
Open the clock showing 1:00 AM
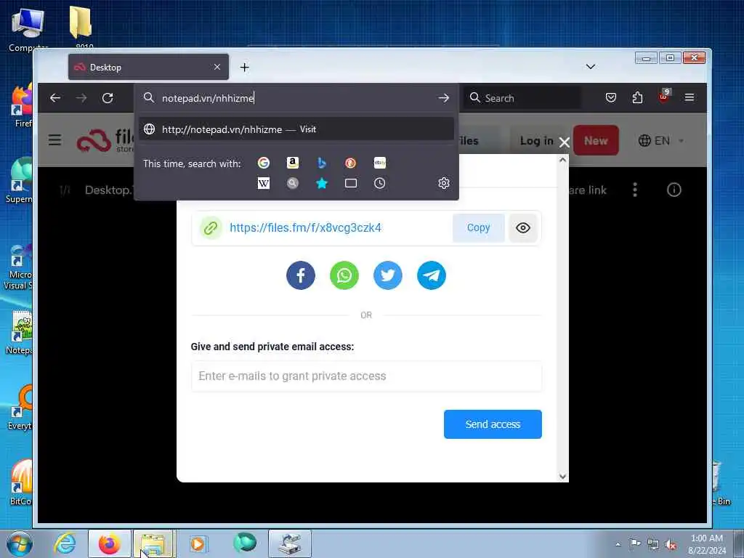707,543
